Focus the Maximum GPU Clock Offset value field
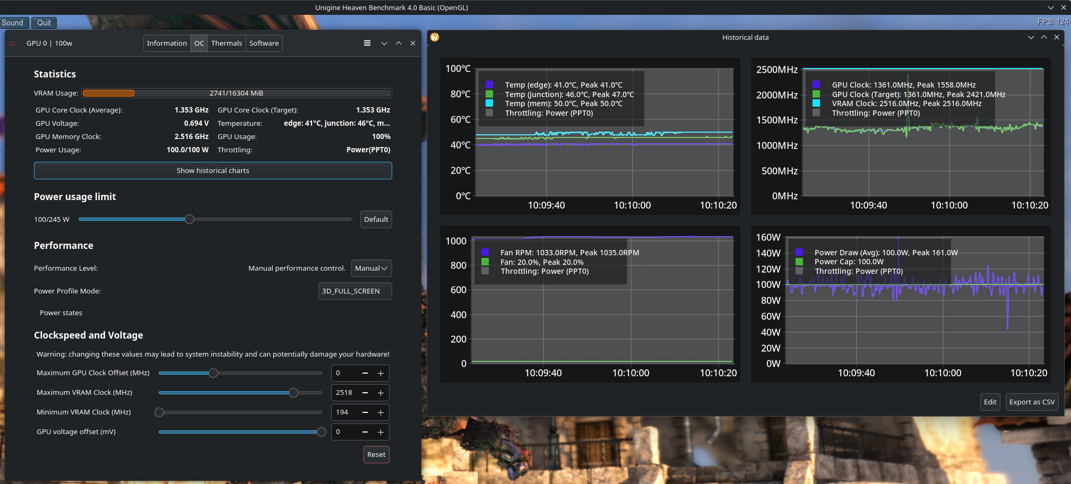Viewport: 1071px width, 484px height. point(344,373)
